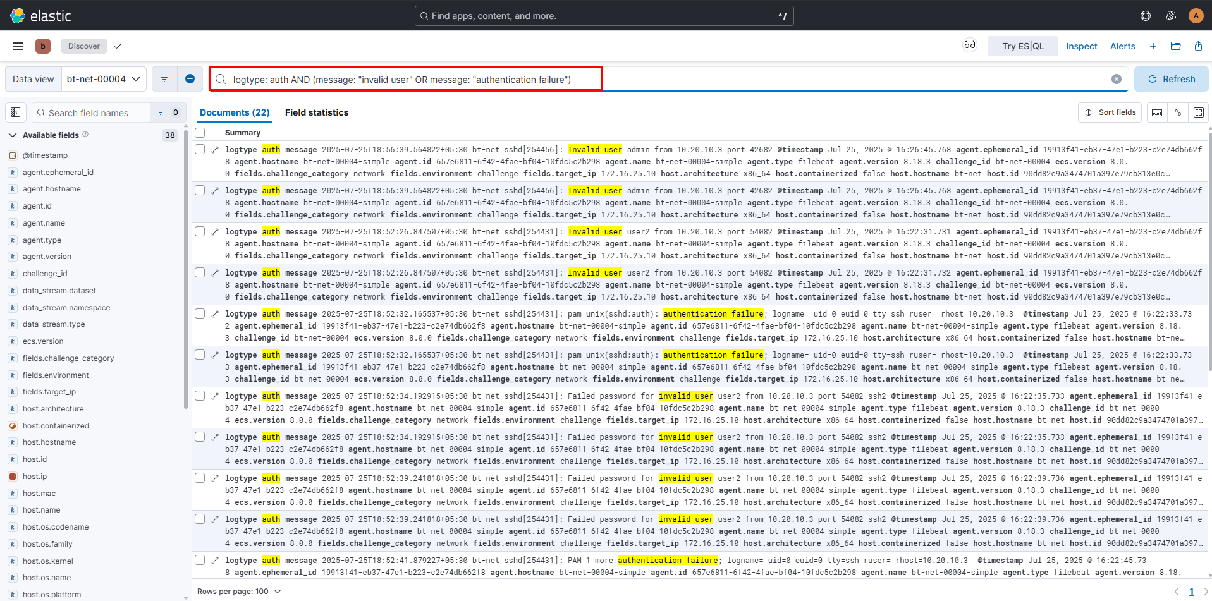Check the first pam_unix authentication failure row
Image resolution: width=1212 pixels, height=601 pixels.
pyautogui.click(x=200, y=313)
